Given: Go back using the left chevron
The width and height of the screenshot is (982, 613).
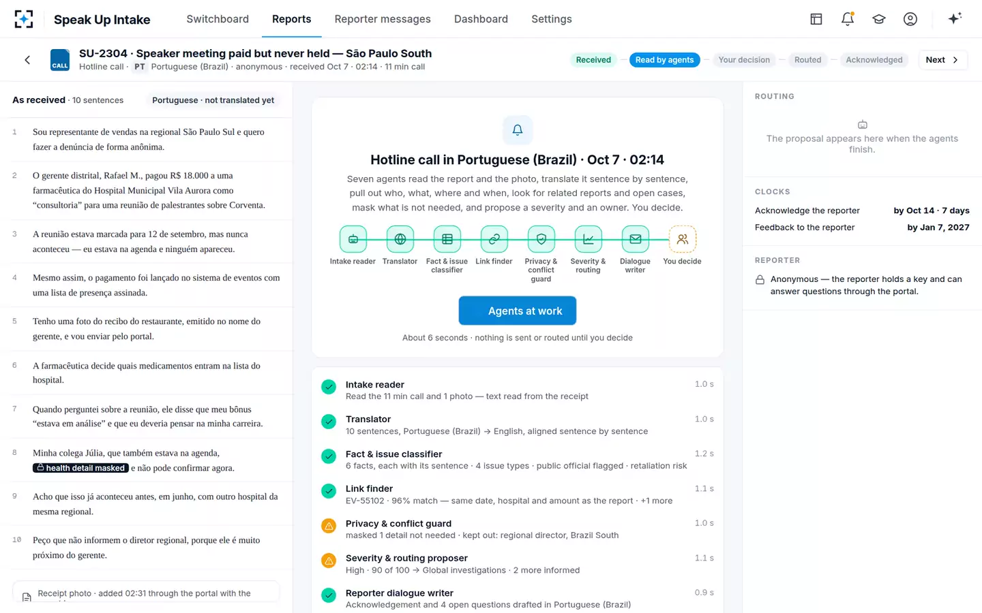Looking at the screenshot, I should point(27,60).
